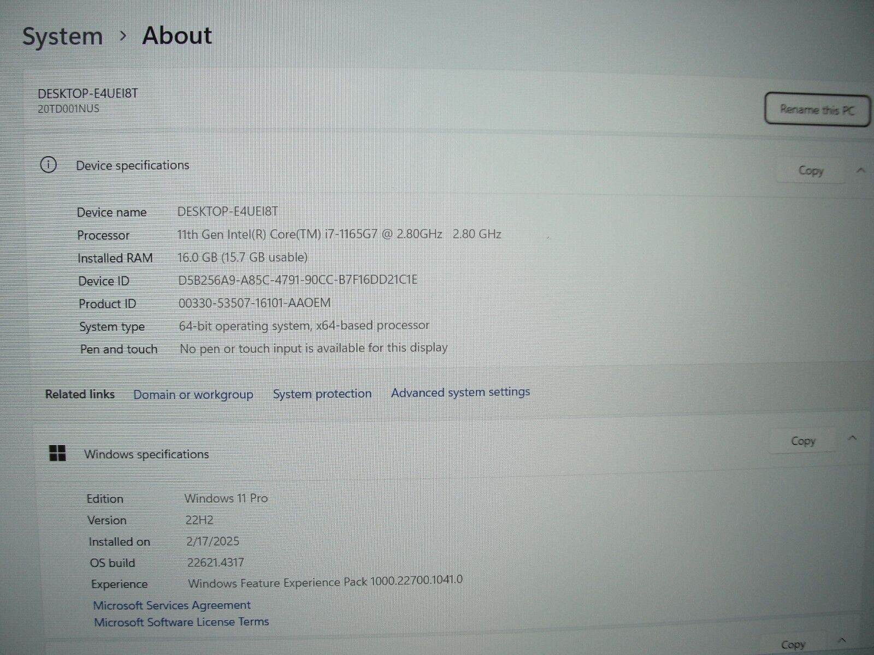Open Domain or workgroup link
Image resolution: width=874 pixels, height=655 pixels.
tap(193, 394)
